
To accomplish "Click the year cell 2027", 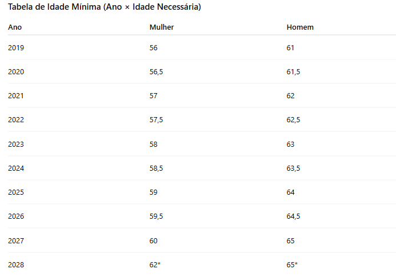I will click(x=16, y=240).
